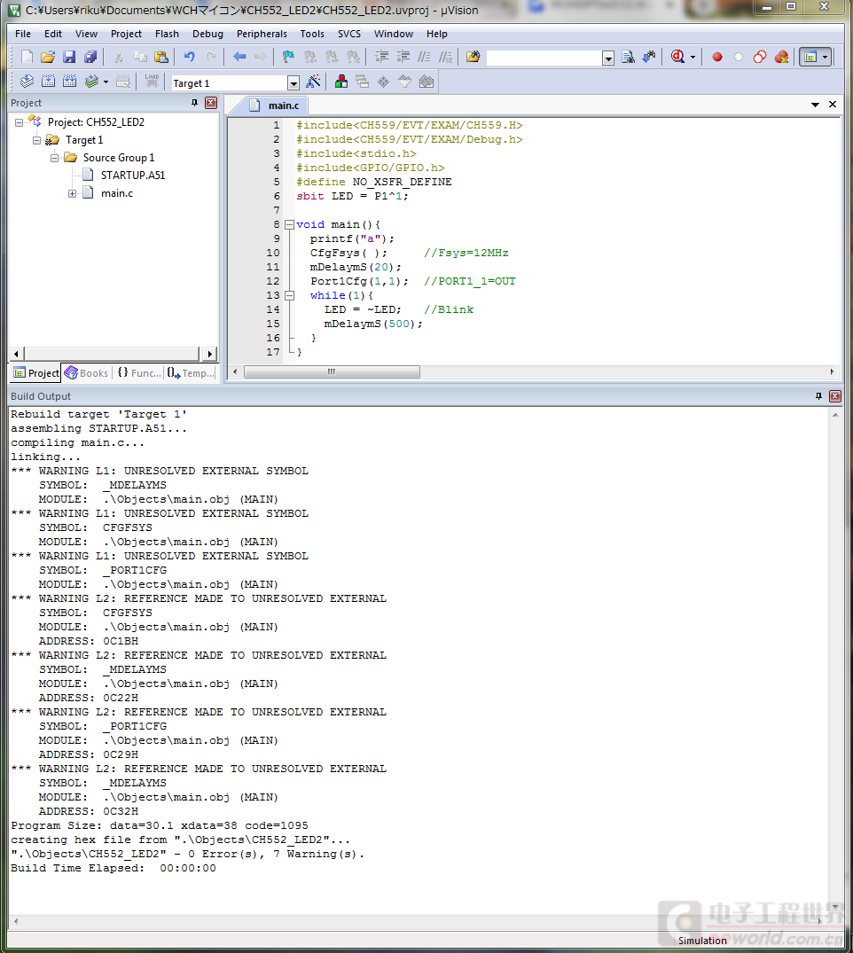This screenshot has width=853, height=953.
Task: Toggle the window layout button
Action: (810, 57)
